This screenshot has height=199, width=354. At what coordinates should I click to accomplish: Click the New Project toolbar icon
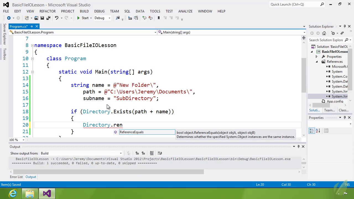click(x=27, y=18)
